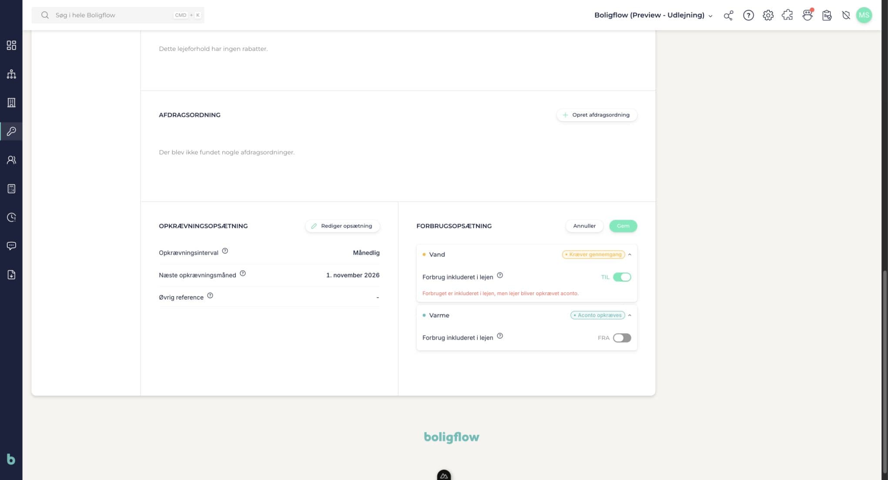Collapse the Vand section chevron
The height and width of the screenshot is (480, 888).
click(x=630, y=255)
